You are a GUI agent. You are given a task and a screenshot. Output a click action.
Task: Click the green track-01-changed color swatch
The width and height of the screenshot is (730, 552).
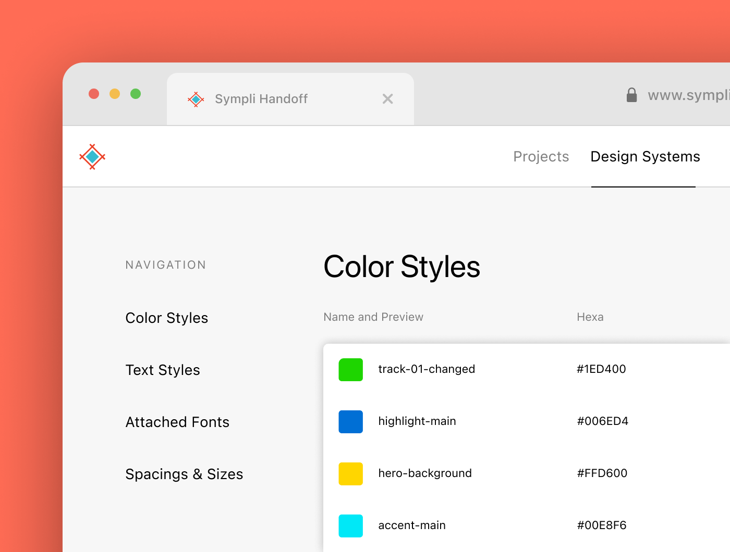(x=351, y=370)
